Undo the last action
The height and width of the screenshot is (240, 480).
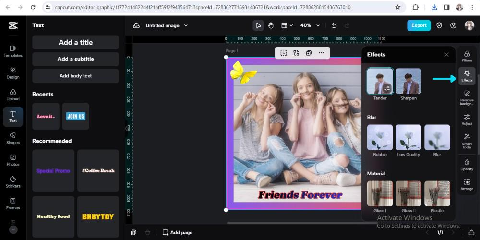(x=334, y=25)
